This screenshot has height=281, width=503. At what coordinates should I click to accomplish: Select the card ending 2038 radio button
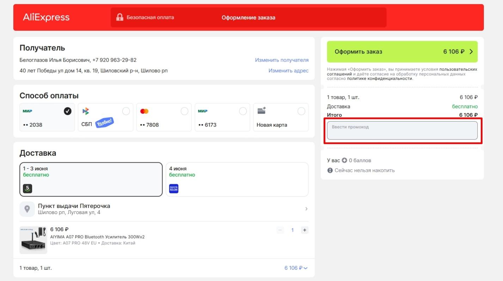pos(67,111)
